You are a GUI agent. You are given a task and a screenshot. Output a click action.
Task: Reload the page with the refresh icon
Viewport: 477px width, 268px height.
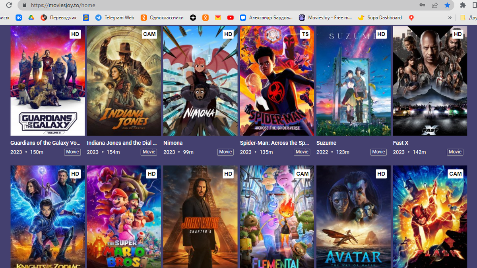9,5
